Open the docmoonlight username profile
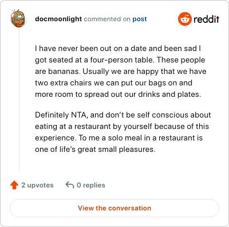The image size is (229, 227). coord(58,19)
